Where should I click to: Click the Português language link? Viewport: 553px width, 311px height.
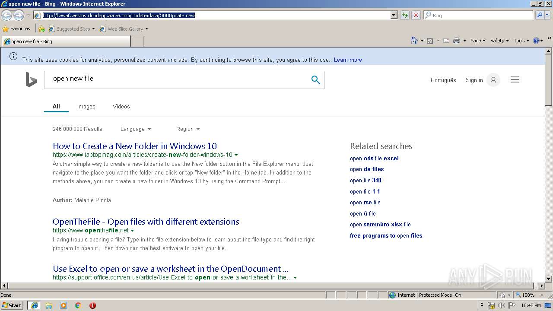point(443,80)
